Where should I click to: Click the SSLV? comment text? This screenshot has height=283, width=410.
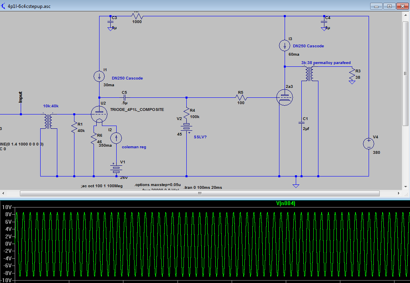(x=200, y=137)
